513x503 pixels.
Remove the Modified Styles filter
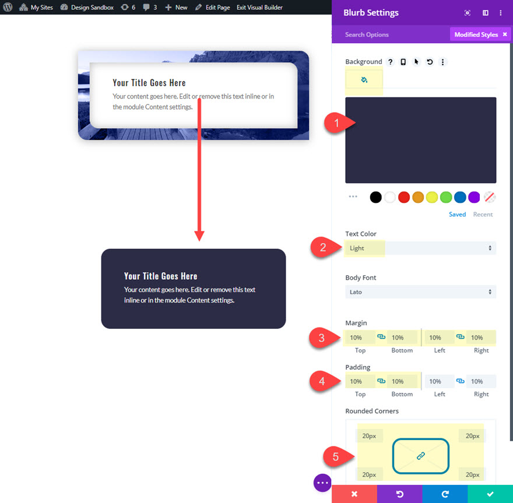coord(505,34)
